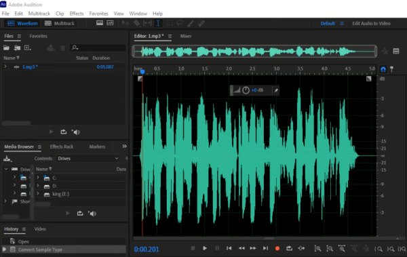The image size is (407, 257).
Task: Switch to the Favorites panel tab
Action: click(x=39, y=36)
